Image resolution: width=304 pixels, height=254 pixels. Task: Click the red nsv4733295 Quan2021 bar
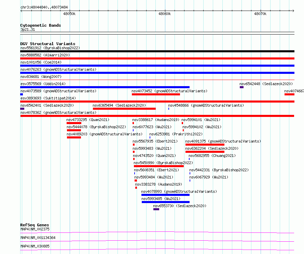(74, 123)
